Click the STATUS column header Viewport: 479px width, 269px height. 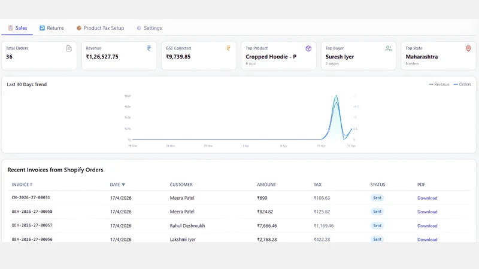tap(378, 185)
